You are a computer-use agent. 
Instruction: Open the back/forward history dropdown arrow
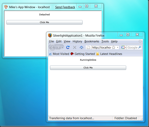pyautogui.click(x=62, y=47)
